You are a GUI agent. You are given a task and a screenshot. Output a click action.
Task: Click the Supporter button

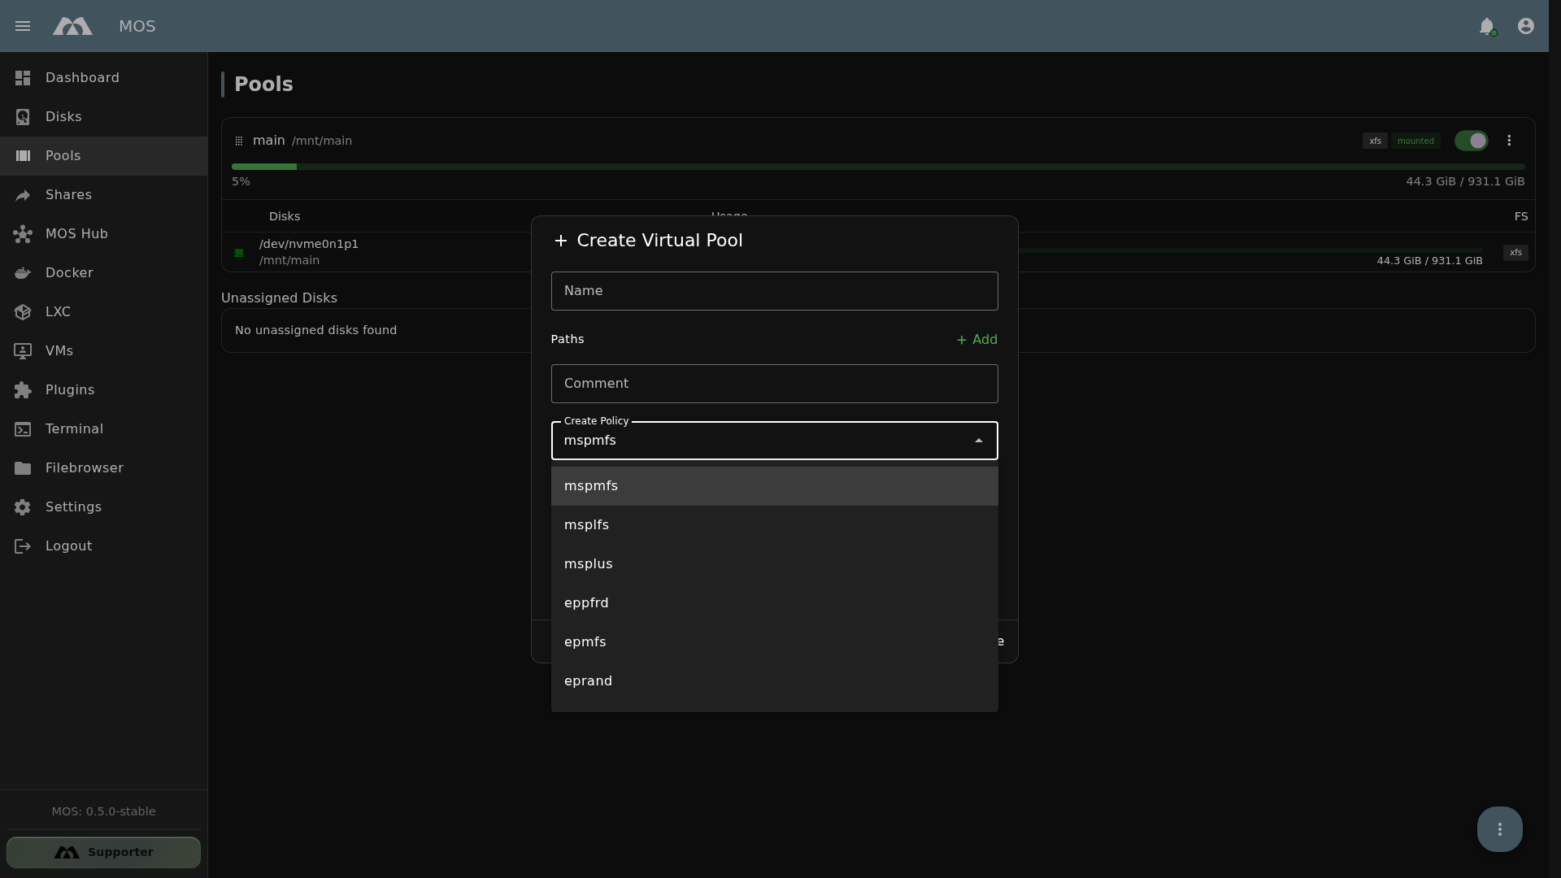pyautogui.click(x=103, y=852)
